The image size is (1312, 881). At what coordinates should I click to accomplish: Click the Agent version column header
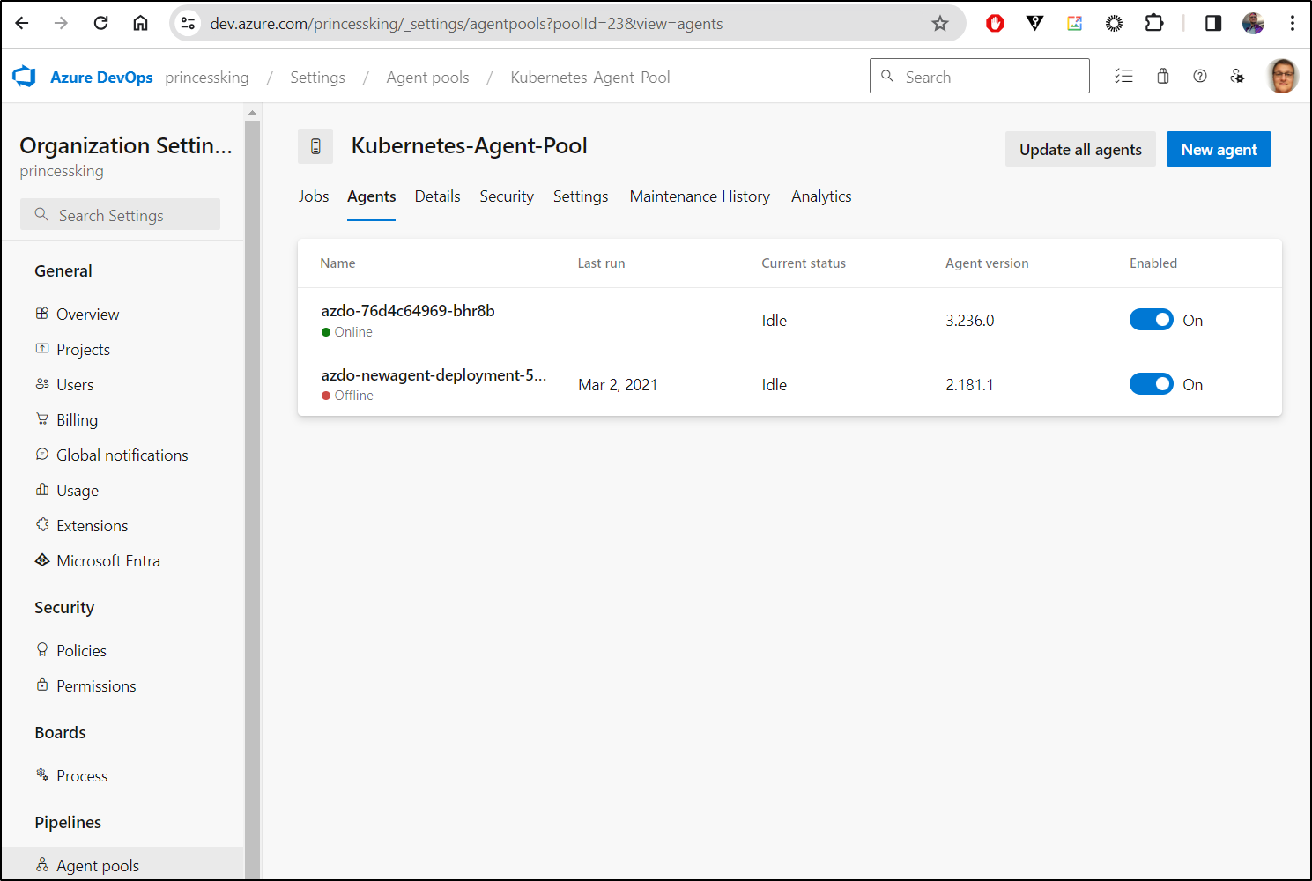[987, 263]
